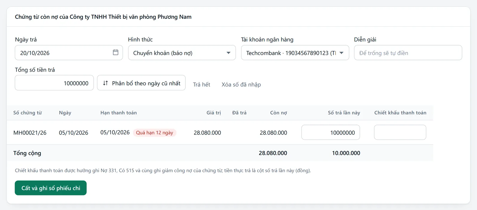Select voucher number MH00021/26
This screenshot has width=477, height=210.
click(30, 133)
